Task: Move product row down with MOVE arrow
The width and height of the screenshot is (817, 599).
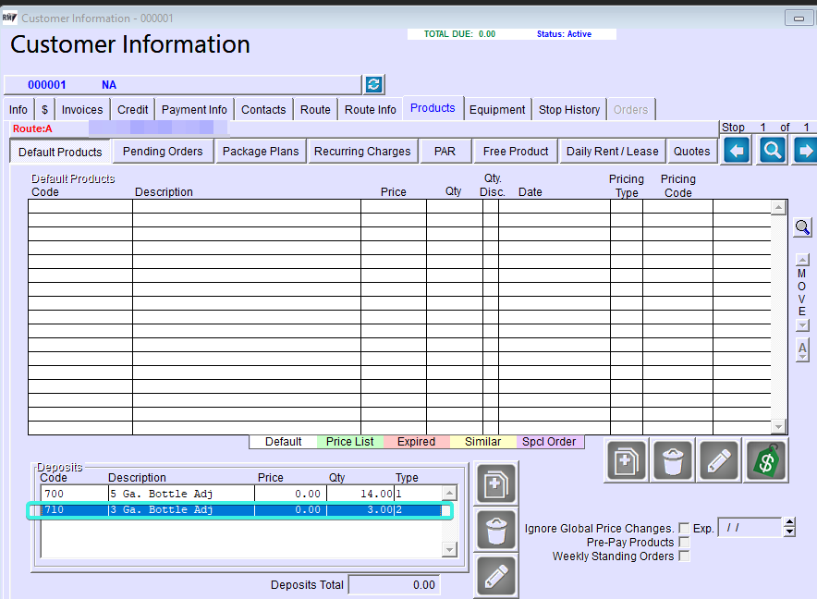Action: (x=802, y=324)
